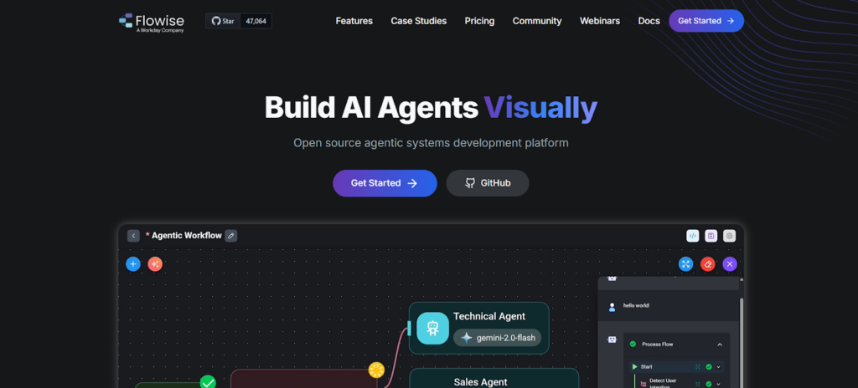Screen dimensions: 858x388
Task: Click the blue add node plus icon
Action: pyautogui.click(x=132, y=264)
